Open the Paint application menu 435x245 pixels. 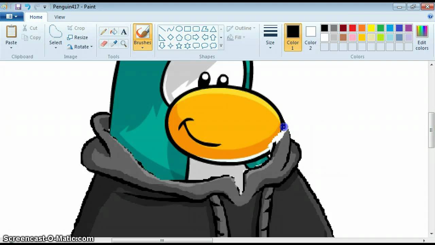pos(11,16)
